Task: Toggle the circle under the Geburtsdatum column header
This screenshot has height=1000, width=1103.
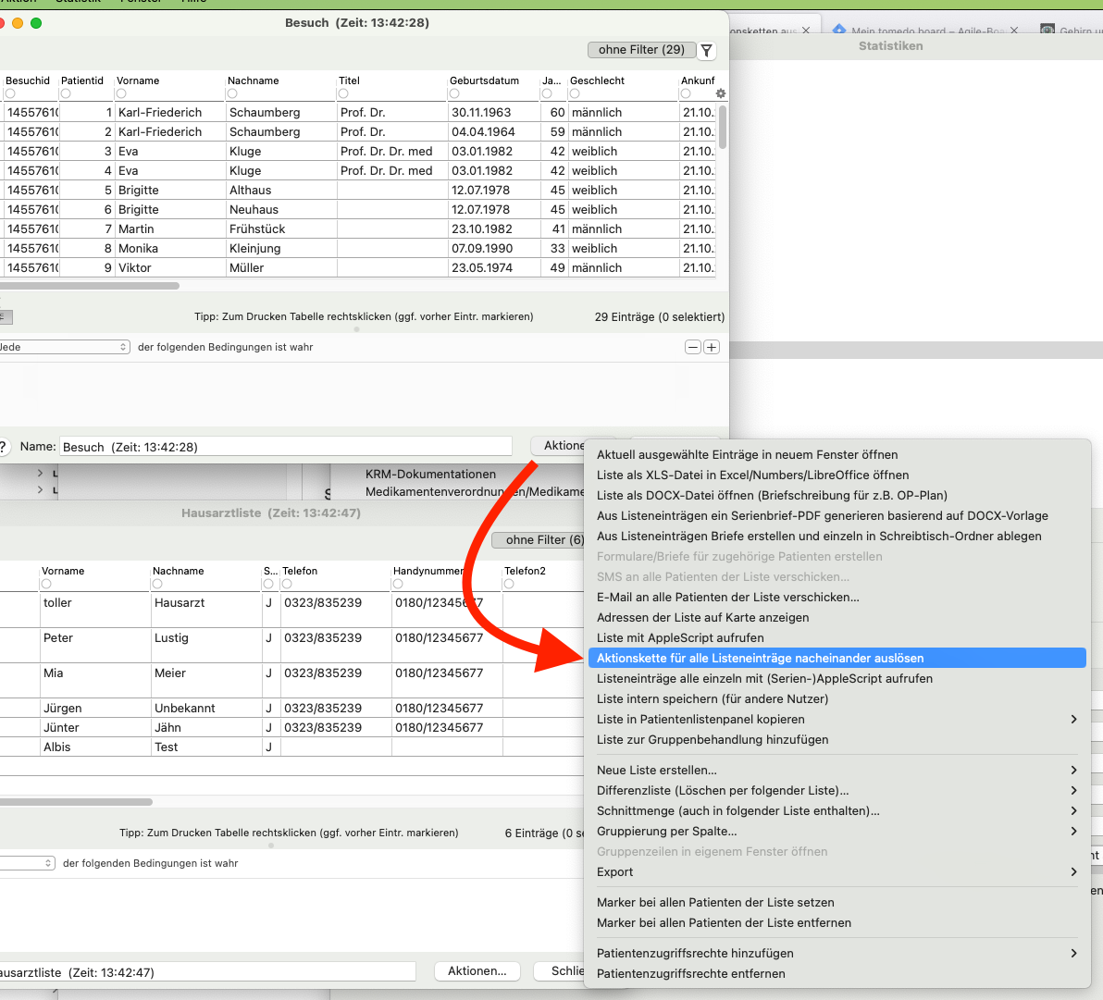Action: pos(454,93)
